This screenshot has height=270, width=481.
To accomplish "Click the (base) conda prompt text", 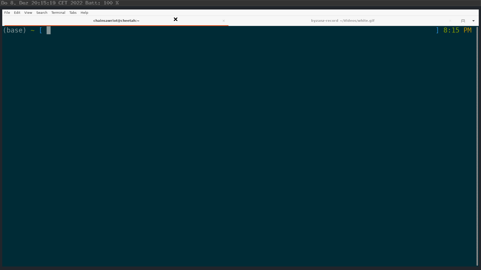I will (x=15, y=30).
